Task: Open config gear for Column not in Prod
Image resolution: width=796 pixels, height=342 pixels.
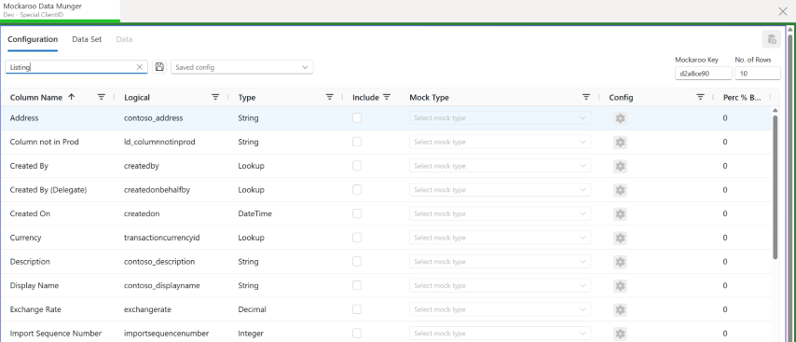Action: (x=620, y=142)
